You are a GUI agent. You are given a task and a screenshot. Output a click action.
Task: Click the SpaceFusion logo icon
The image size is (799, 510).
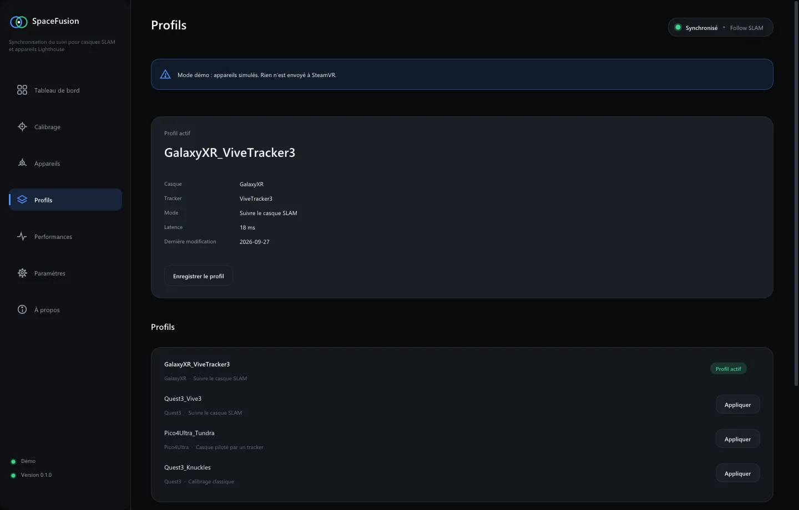19,22
